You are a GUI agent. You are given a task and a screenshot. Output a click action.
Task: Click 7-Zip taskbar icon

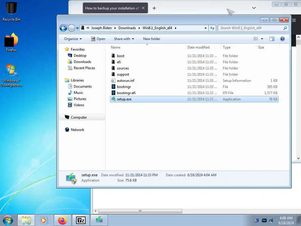pos(81,220)
